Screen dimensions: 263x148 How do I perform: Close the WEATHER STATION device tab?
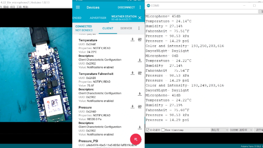coord(140,18)
